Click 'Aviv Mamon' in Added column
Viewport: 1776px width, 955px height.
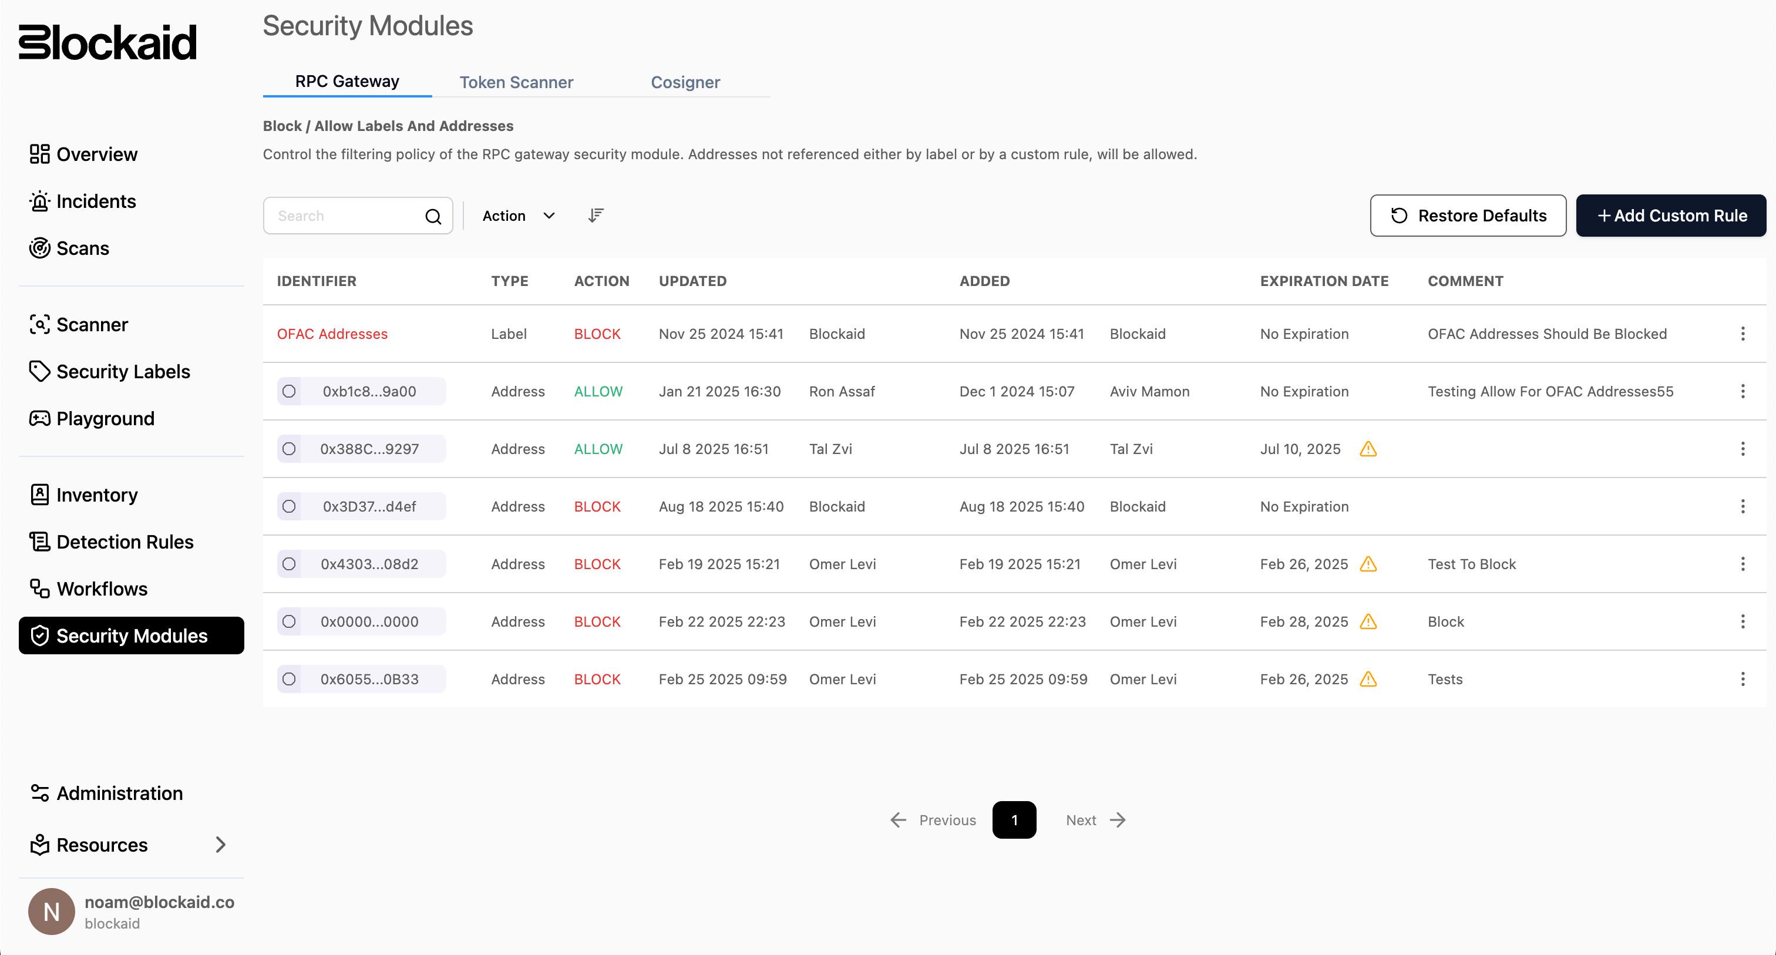click(1149, 391)
